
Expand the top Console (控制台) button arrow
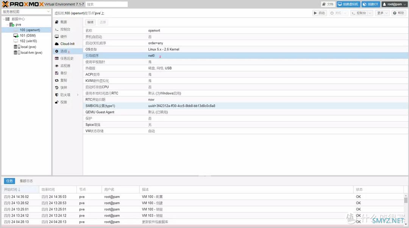point(370,13)
